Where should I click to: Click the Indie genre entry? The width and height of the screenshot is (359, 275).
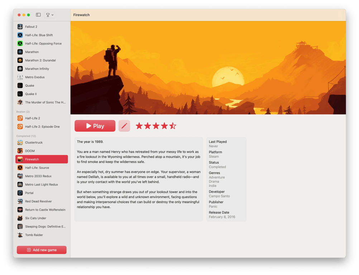[212, 186]
